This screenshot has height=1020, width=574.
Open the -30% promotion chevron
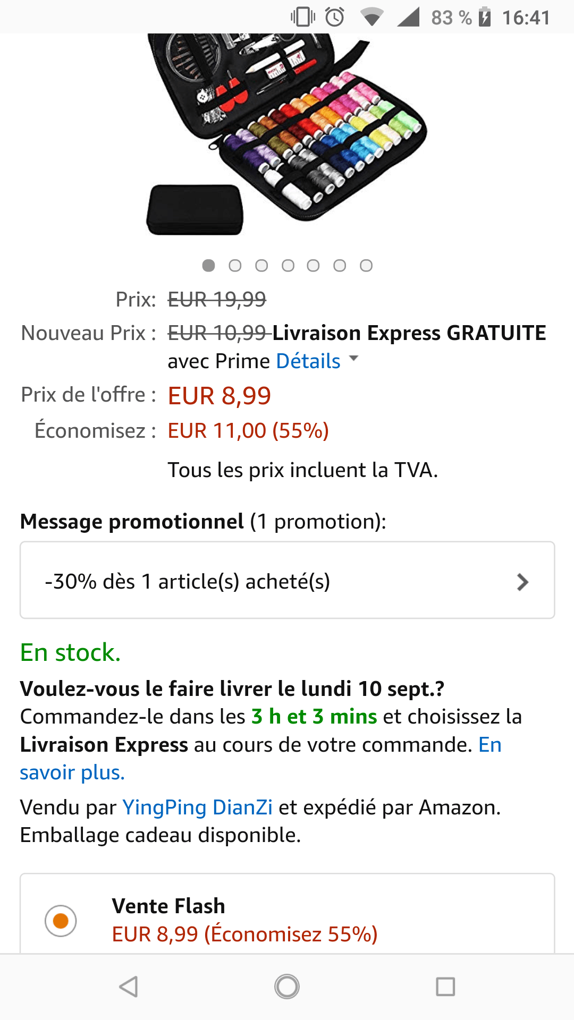click(x=522, y=582)
